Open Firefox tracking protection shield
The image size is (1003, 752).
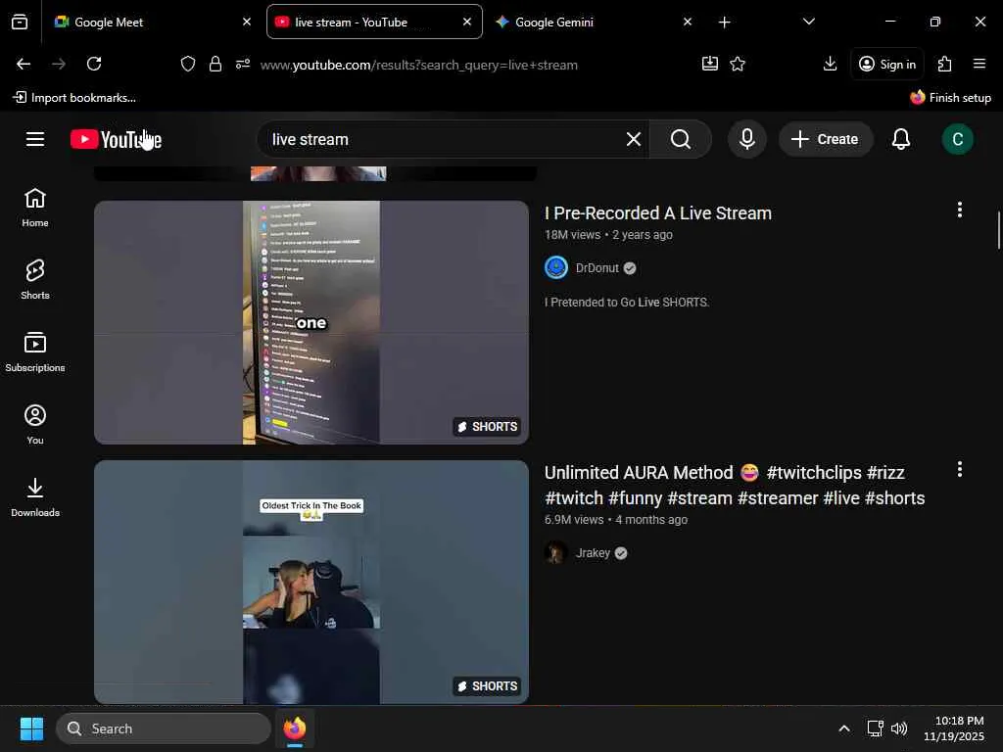click(187, 64)
